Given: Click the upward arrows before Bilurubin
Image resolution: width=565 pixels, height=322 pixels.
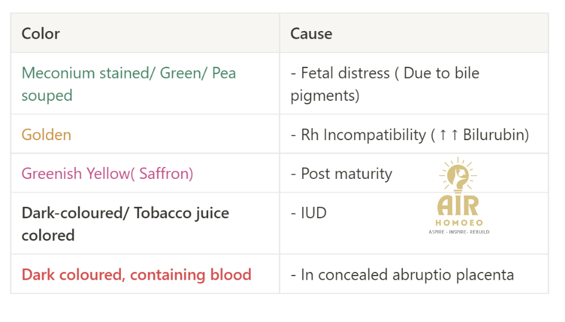Looking at the screenshot, I should (449, 135).
